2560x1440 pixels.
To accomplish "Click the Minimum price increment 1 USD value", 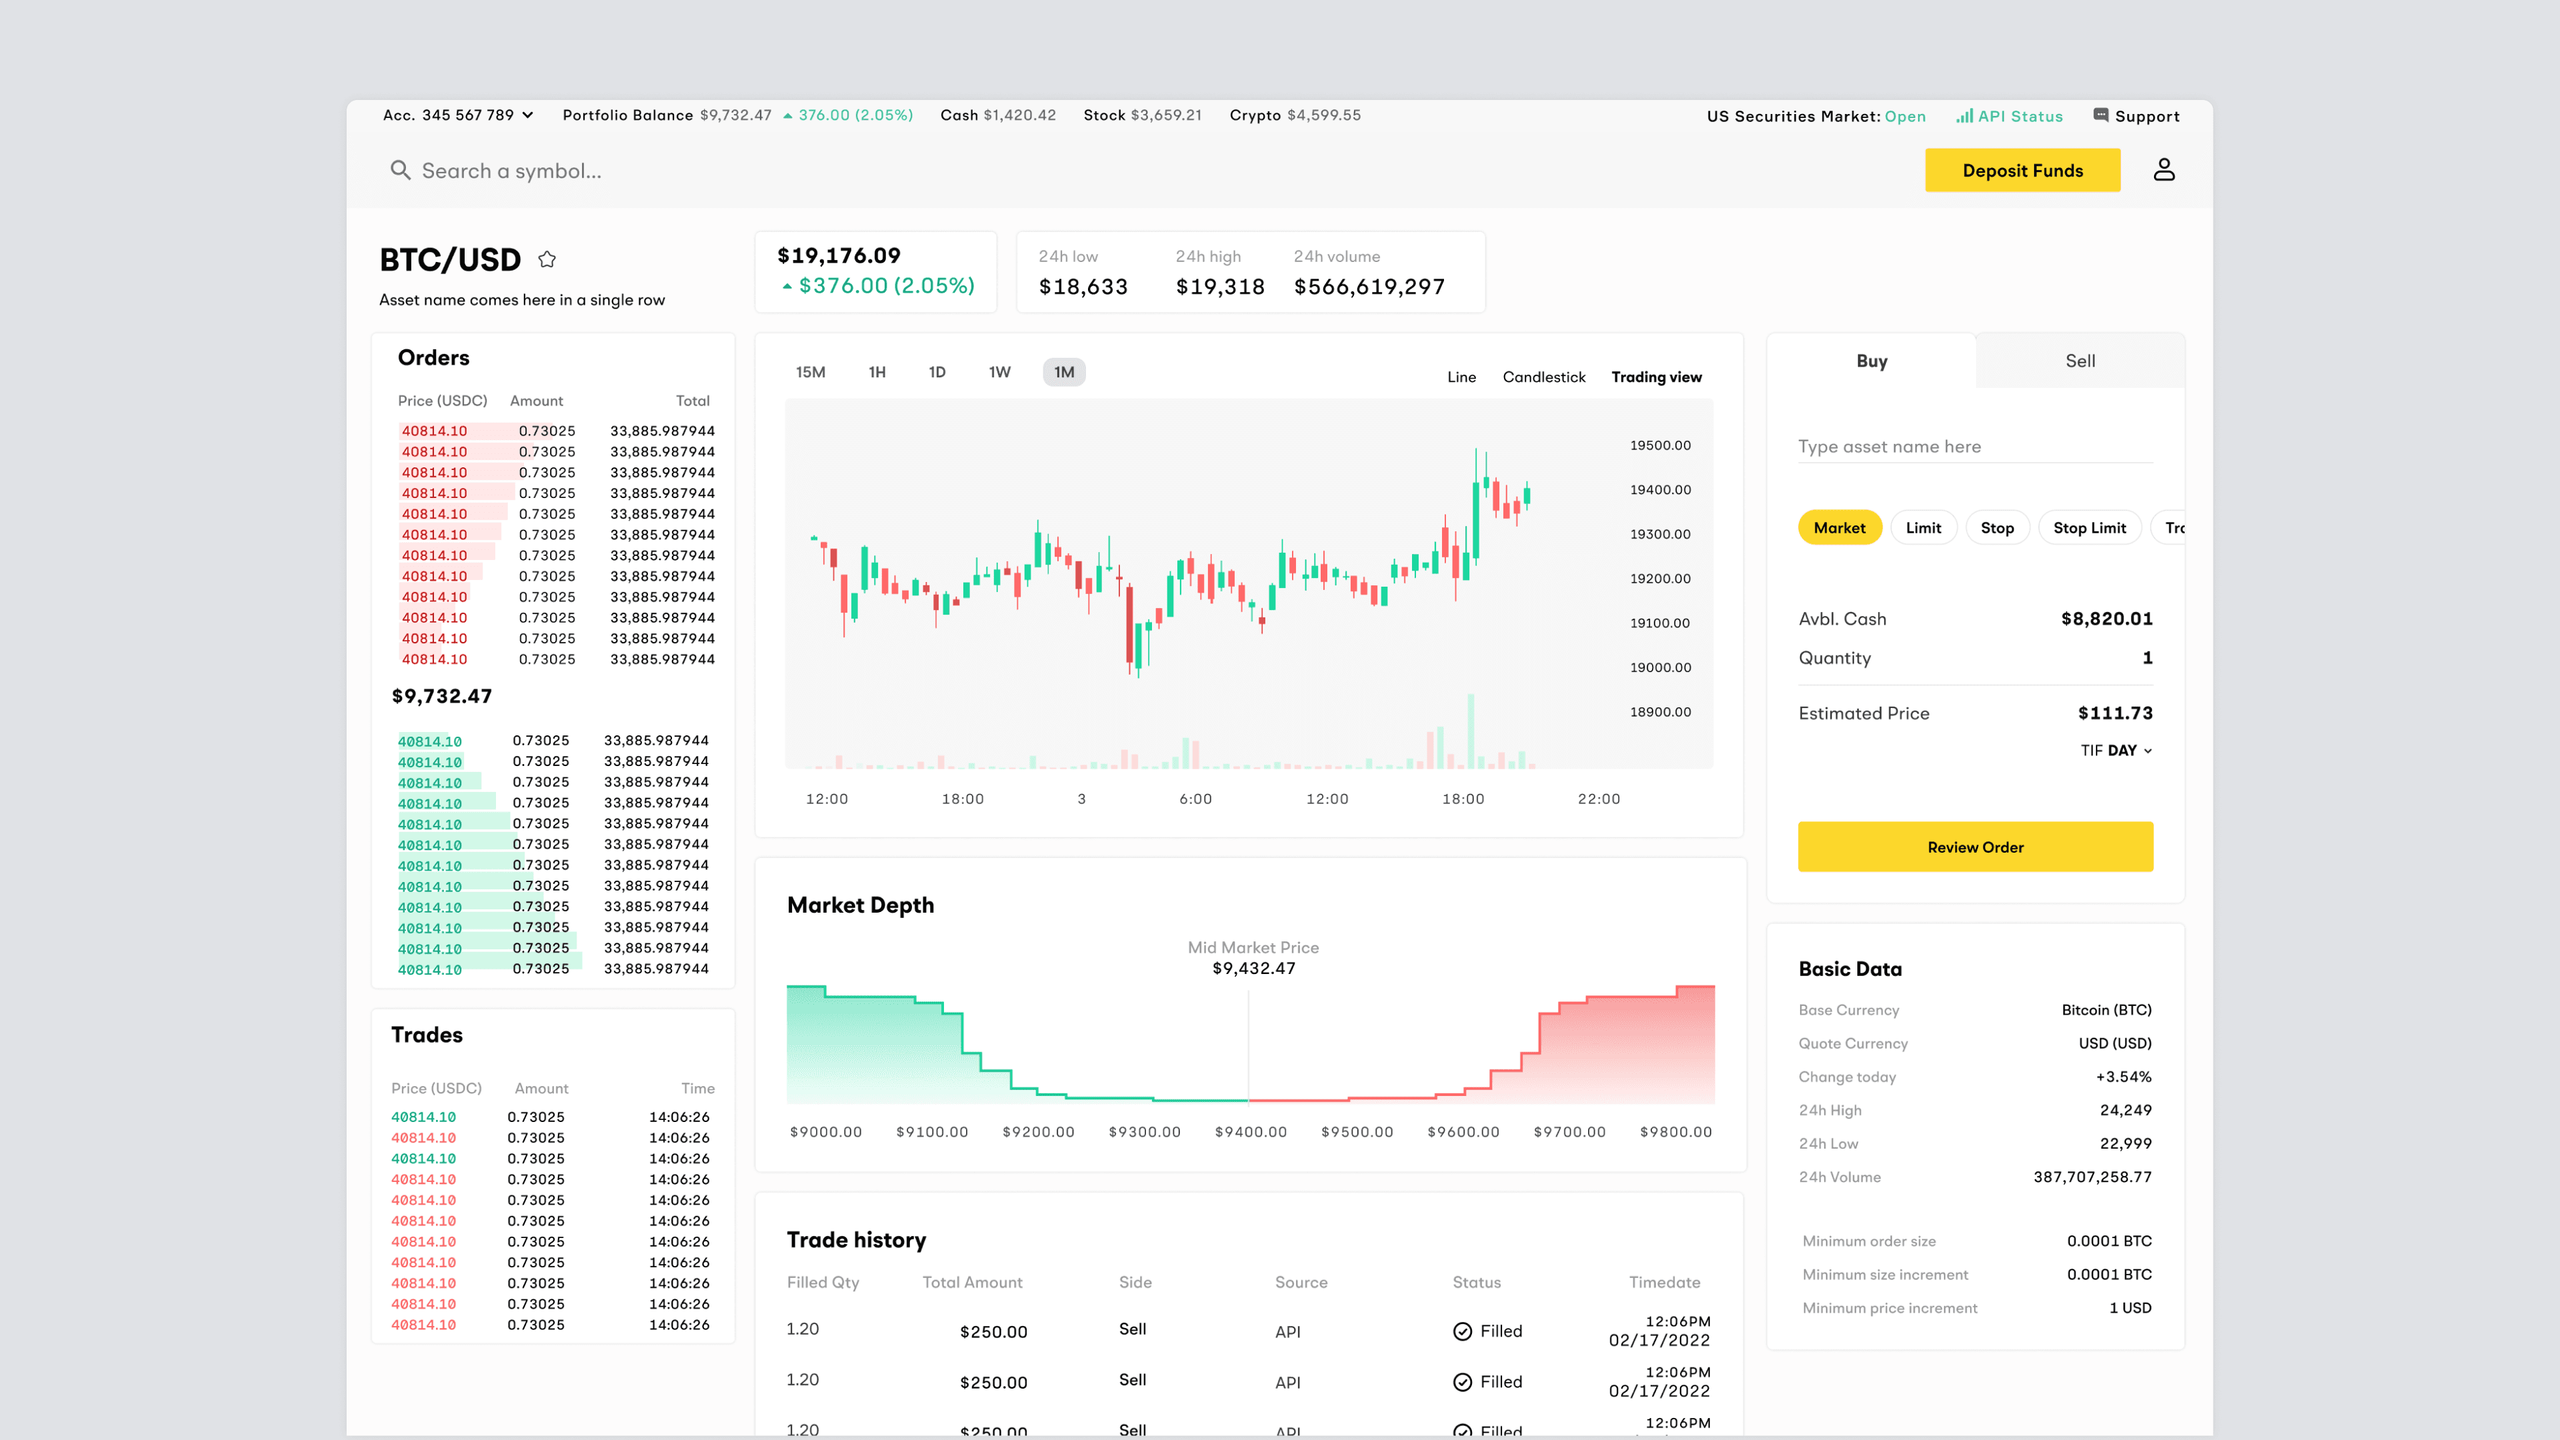I will tap(2130, 1309).
